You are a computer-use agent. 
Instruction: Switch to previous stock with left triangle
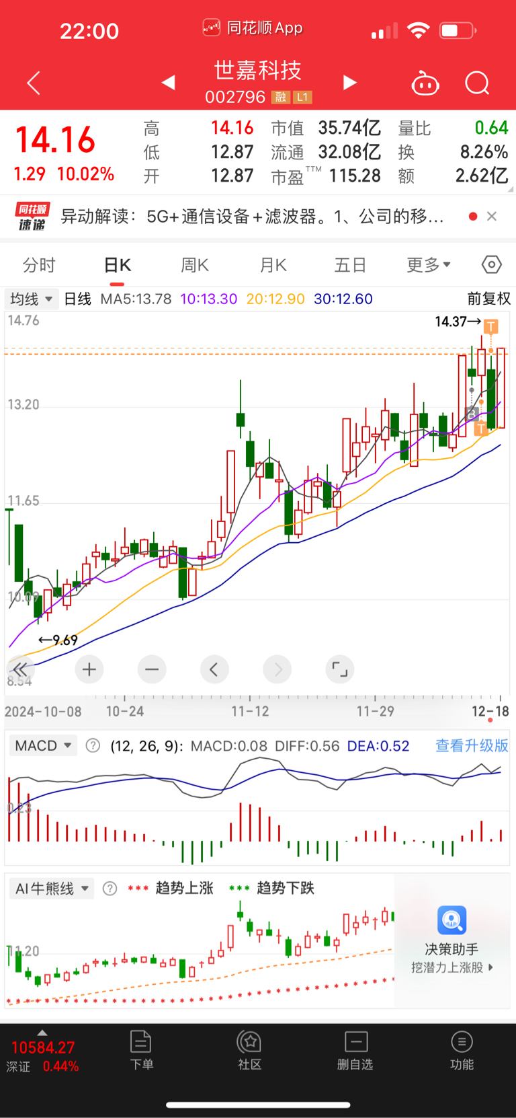point(169,82)
